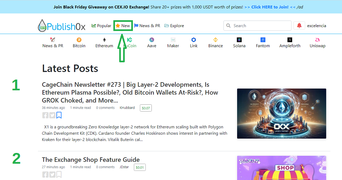Open the Popular posts tab
Screen dimensions: 342x180
click(101, 26)
